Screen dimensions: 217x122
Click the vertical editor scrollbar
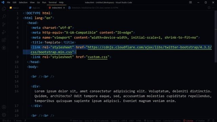(x=216, y=37)
